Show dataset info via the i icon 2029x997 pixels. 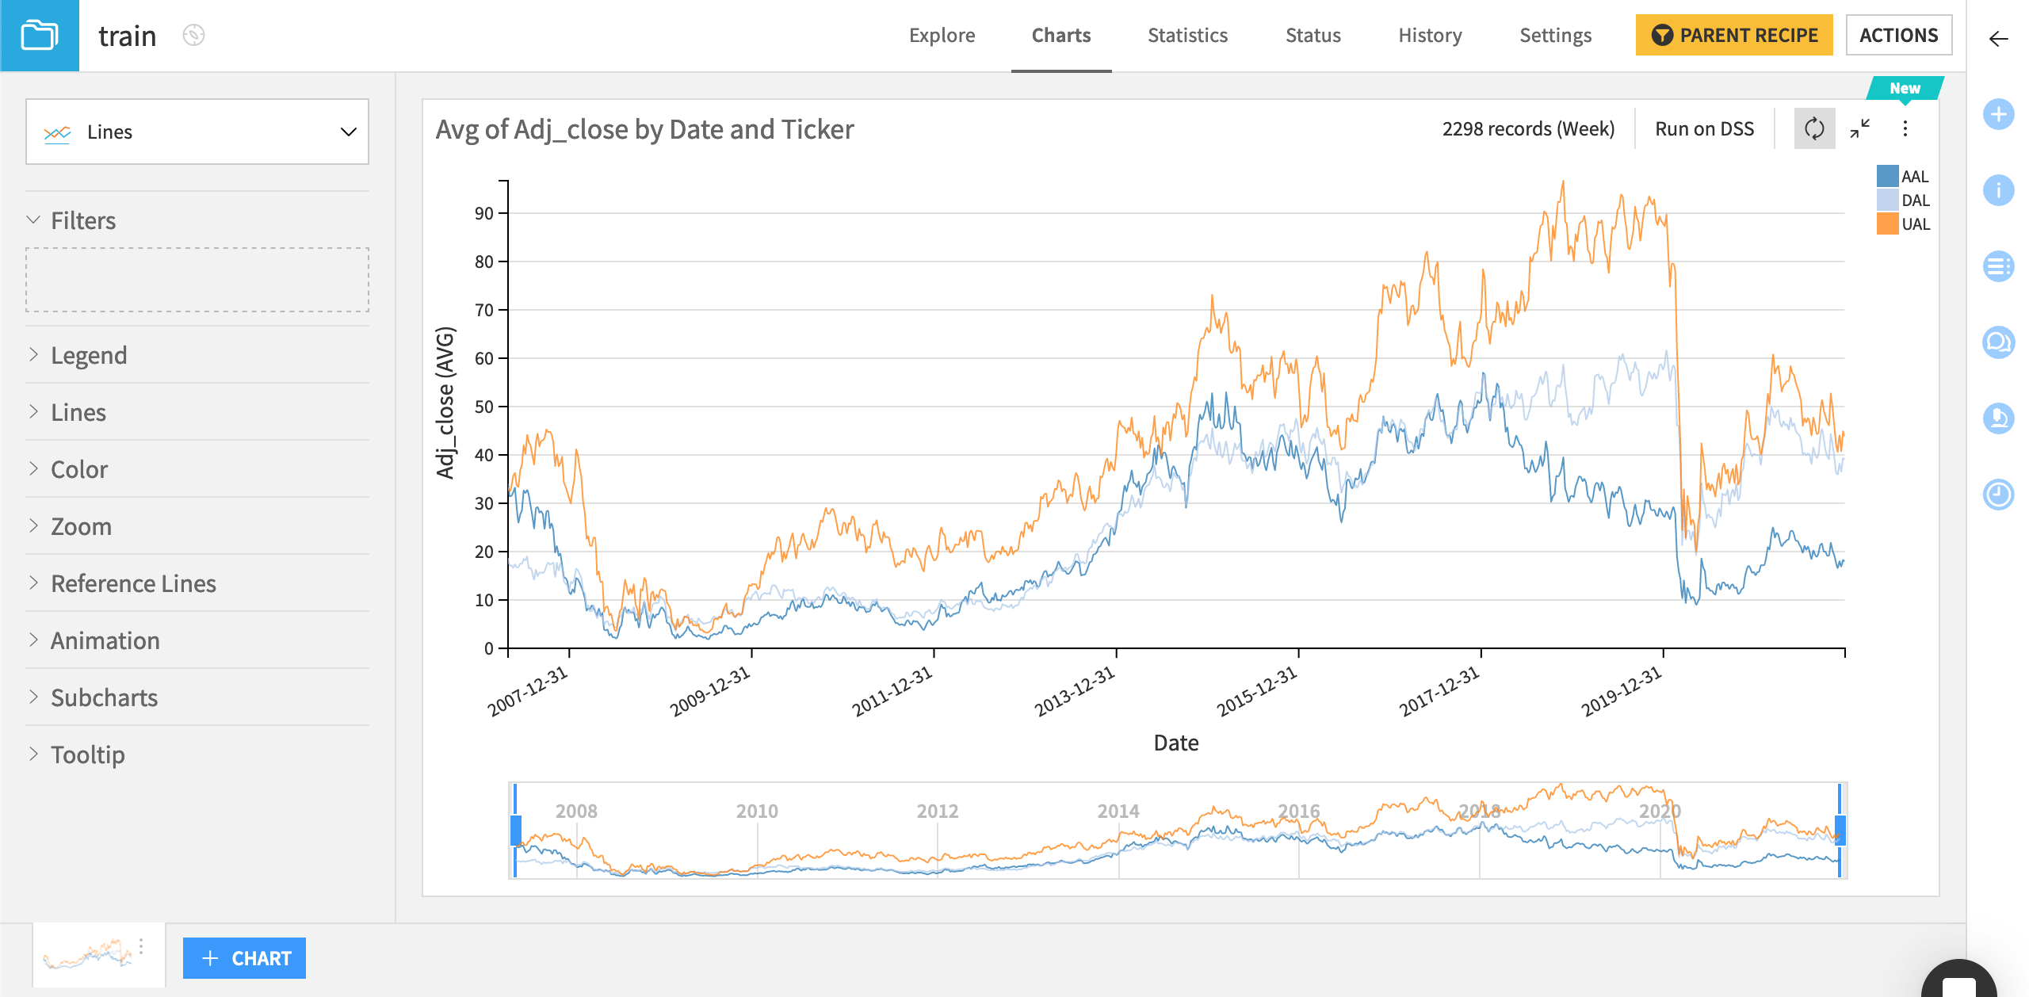(1998, 190)
